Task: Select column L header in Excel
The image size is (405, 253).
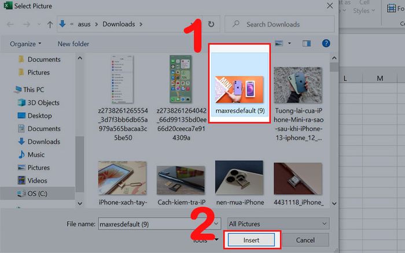Action: [345, 79]
